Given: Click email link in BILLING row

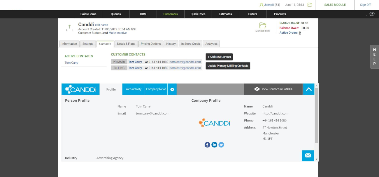Looking at the screenshot, I should point(186,68).
